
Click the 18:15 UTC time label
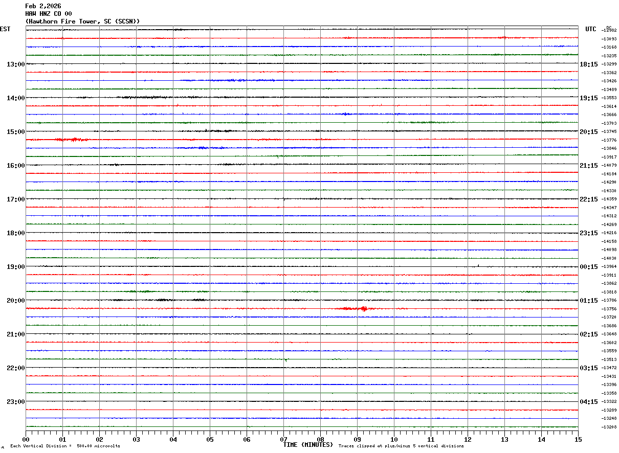[x=588, y=64]
